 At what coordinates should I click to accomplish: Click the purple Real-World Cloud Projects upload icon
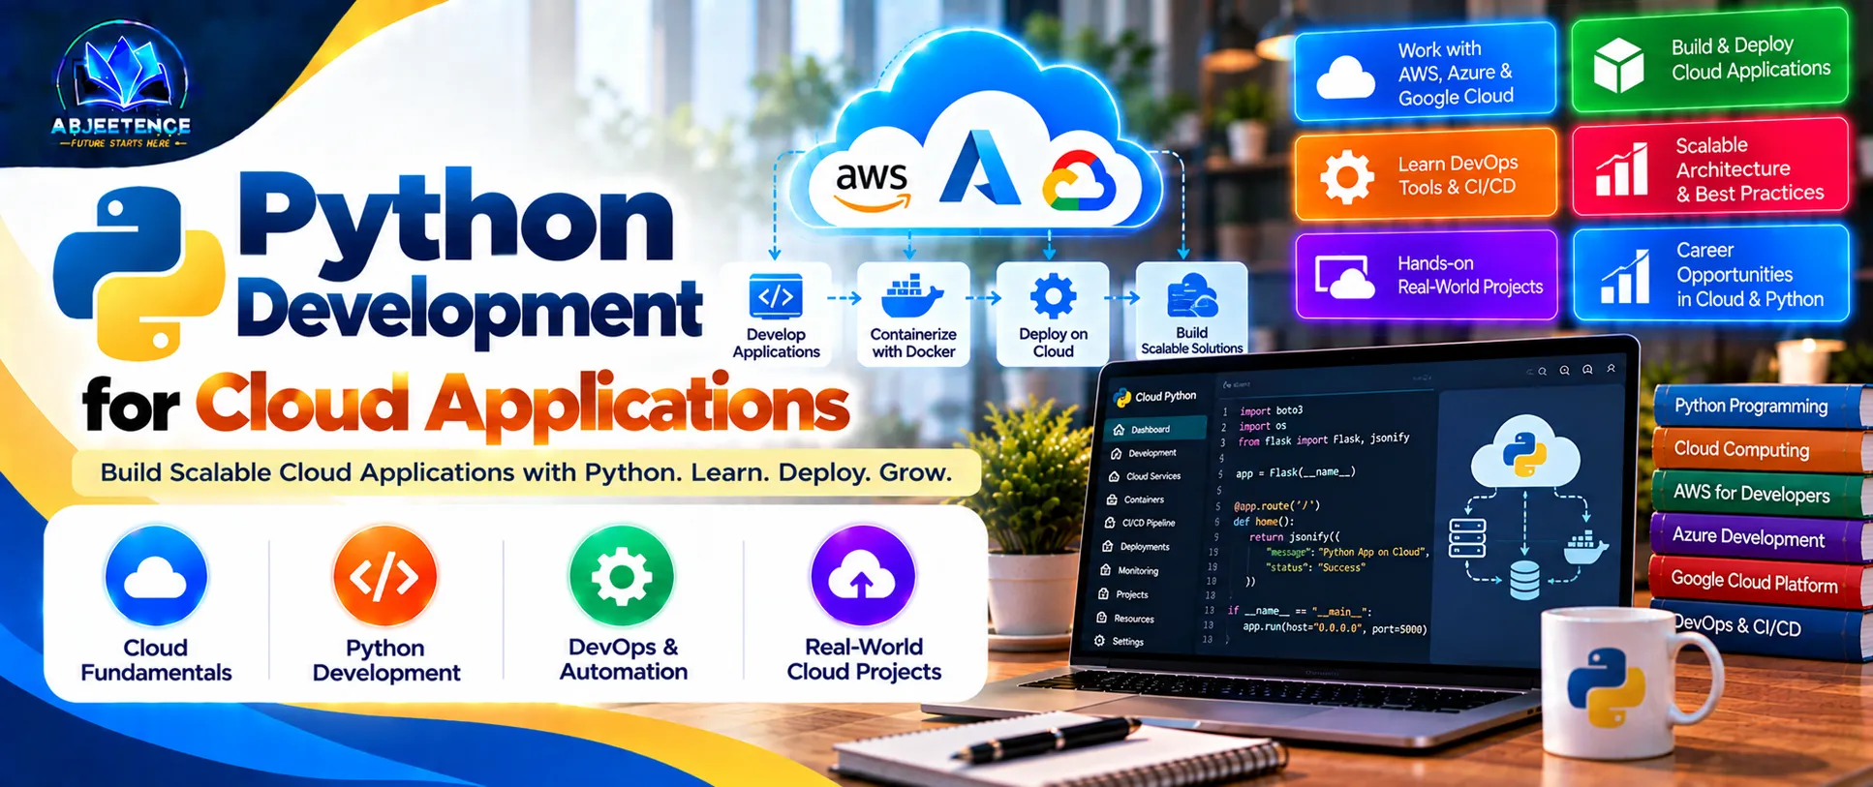862,577
